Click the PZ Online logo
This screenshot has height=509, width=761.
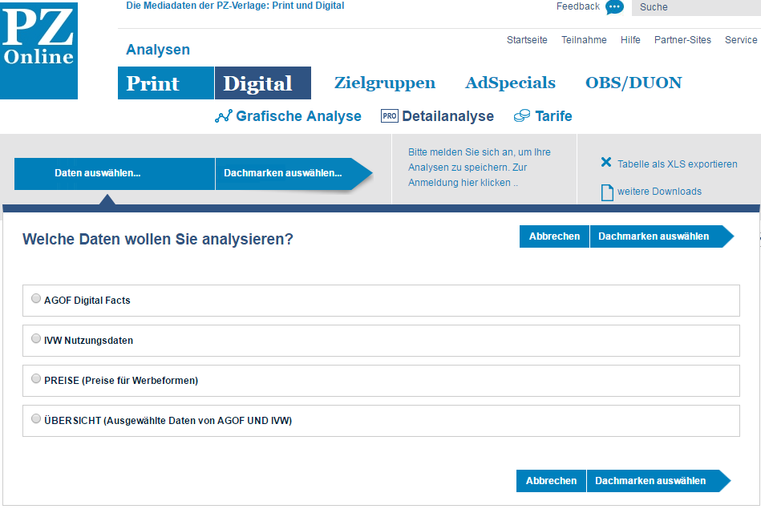[x=38, y=50]
